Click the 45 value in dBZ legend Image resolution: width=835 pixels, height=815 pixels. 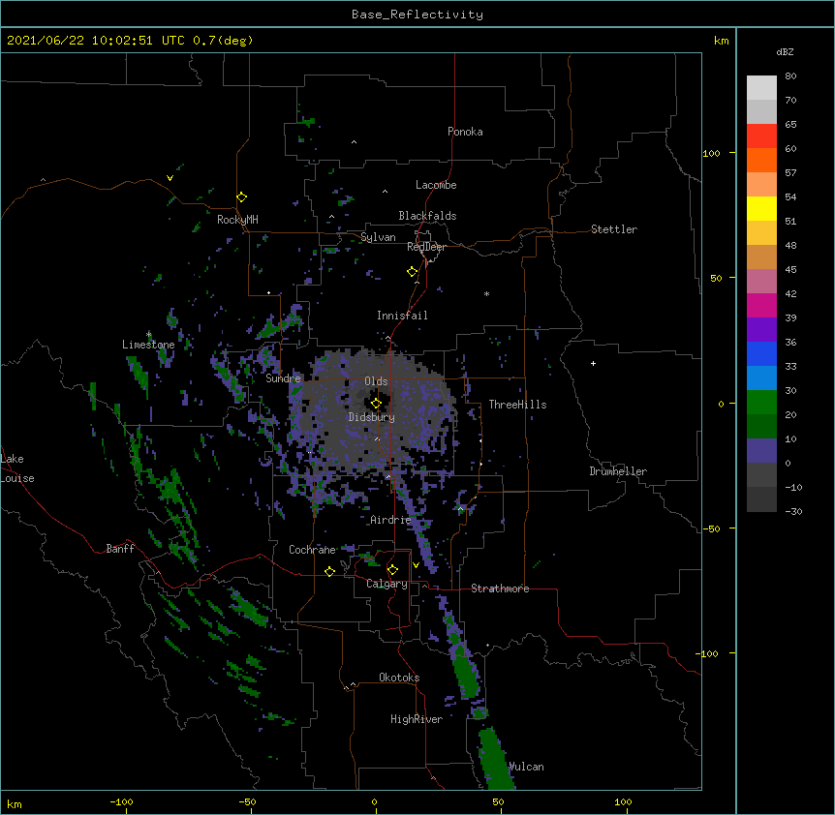pyautogui.click(x=790, y=269)
